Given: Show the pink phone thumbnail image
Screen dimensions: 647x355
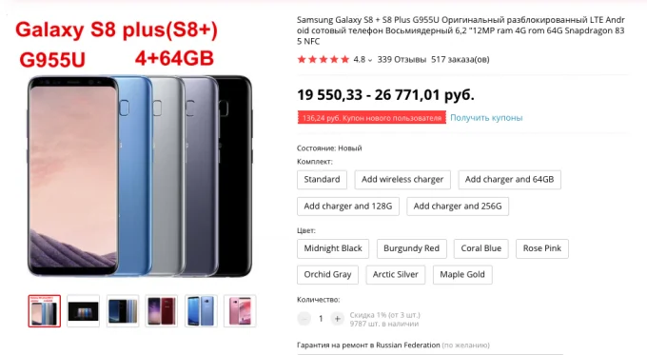Looking at the screenshot, I should (x=240, y=311).
